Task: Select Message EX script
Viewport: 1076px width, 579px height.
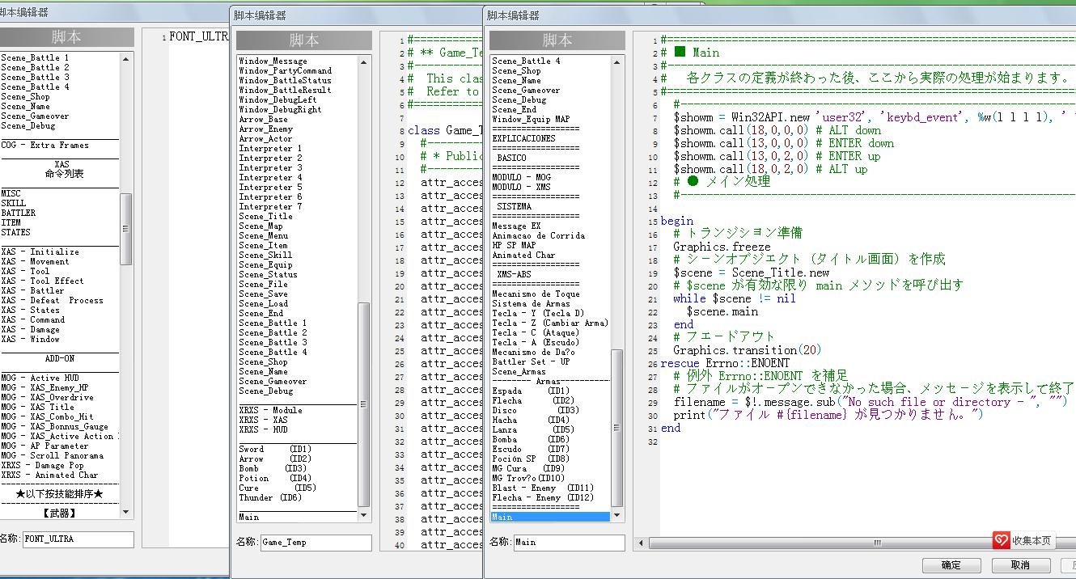Action: pos(517,226)
